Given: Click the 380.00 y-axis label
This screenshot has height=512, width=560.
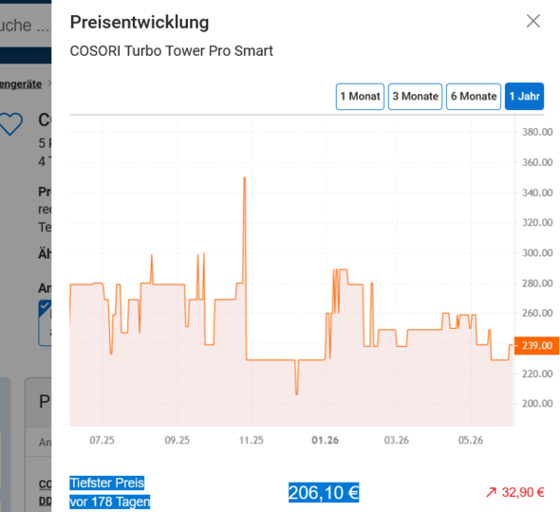Looking at the screenshot, I should tap(537, 132).
